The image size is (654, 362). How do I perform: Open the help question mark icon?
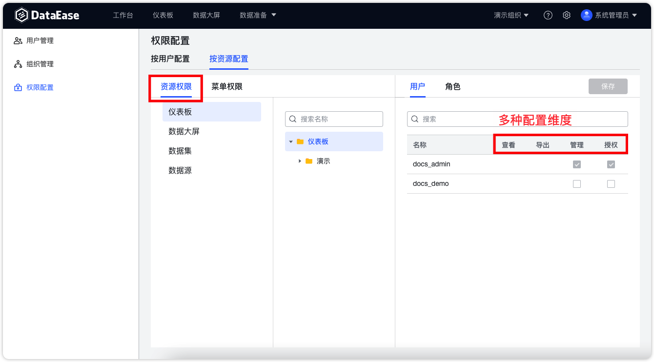click(x=548, y=15)
